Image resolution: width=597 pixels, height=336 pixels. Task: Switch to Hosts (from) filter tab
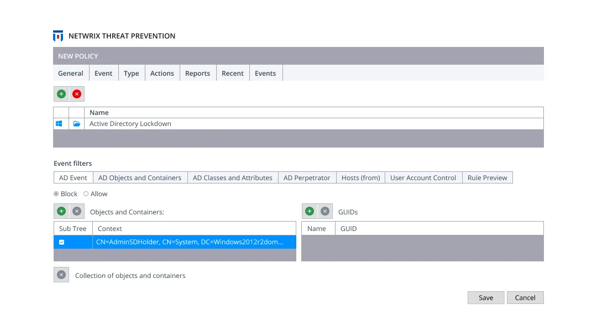[360, 178]
